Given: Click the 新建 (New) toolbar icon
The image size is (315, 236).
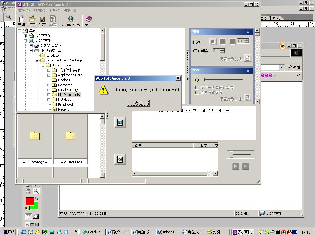Looking at the screenshot, I should click(21, 21).
